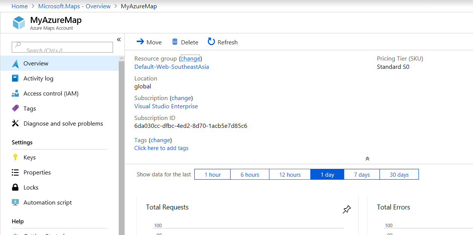Click the Refresh circular arrow icon
Image resolution: width=473 pixels, height=235 pixels.
point(211,42)
